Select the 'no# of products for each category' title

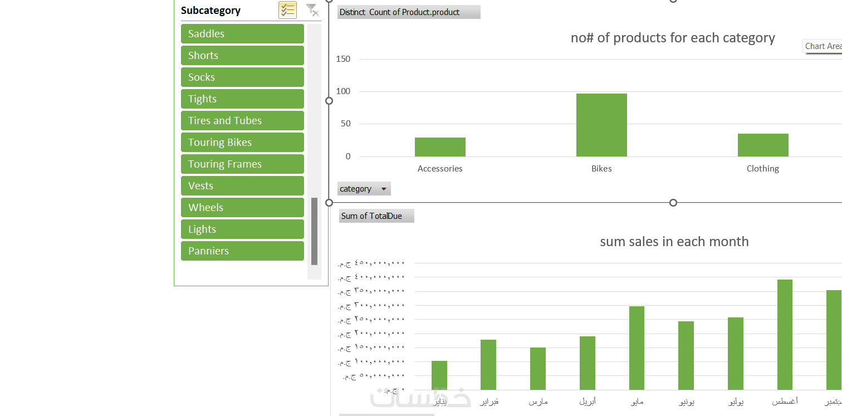[673, 38]
